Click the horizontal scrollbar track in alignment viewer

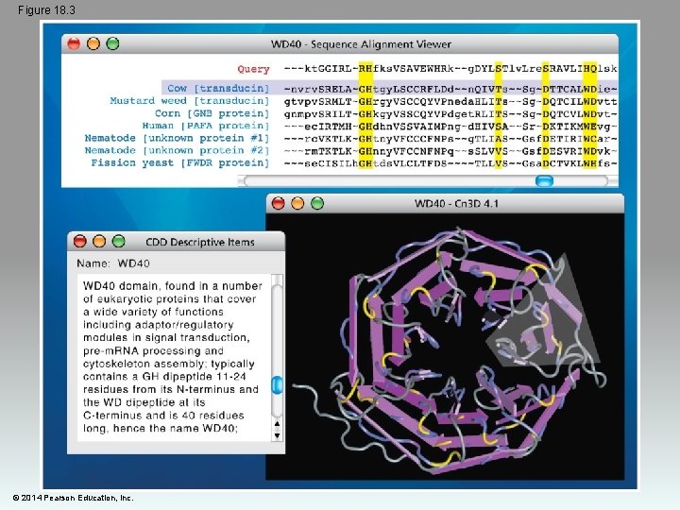tap(426, 180)
